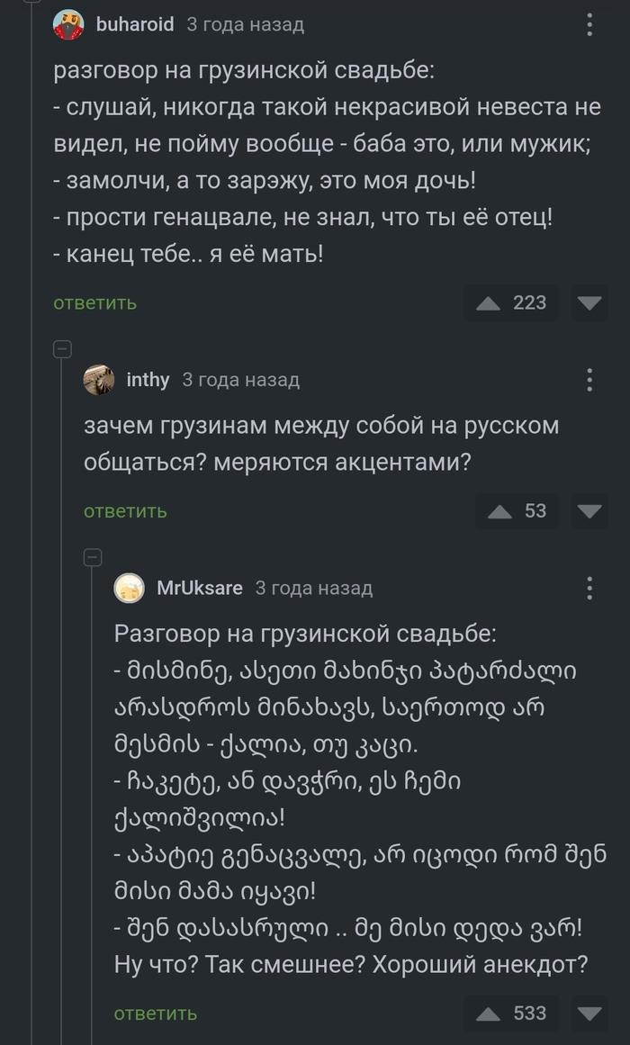Reply to inthy's comment via ответить
630x1045 pixels.
(x=125, y=511)
